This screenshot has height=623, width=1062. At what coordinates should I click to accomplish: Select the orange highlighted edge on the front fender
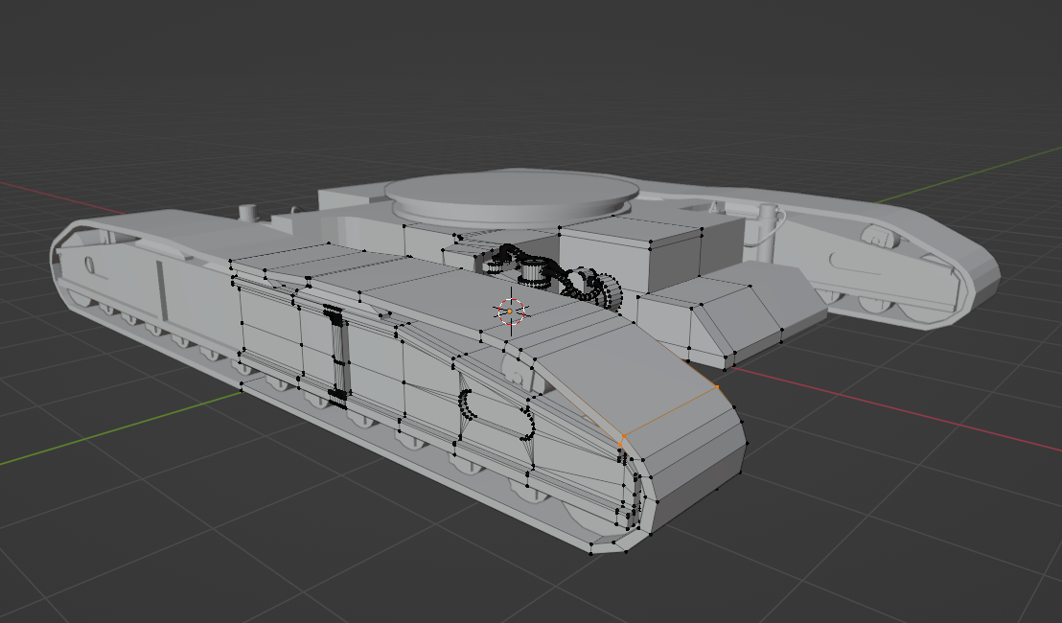coord(670,412)
